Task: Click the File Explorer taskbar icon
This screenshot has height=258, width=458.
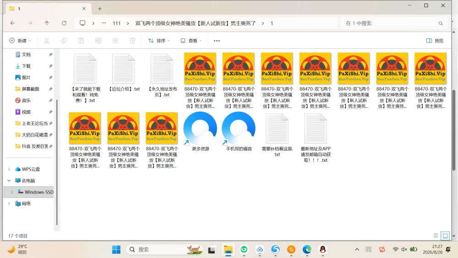Action: click(x=228, y=250)
